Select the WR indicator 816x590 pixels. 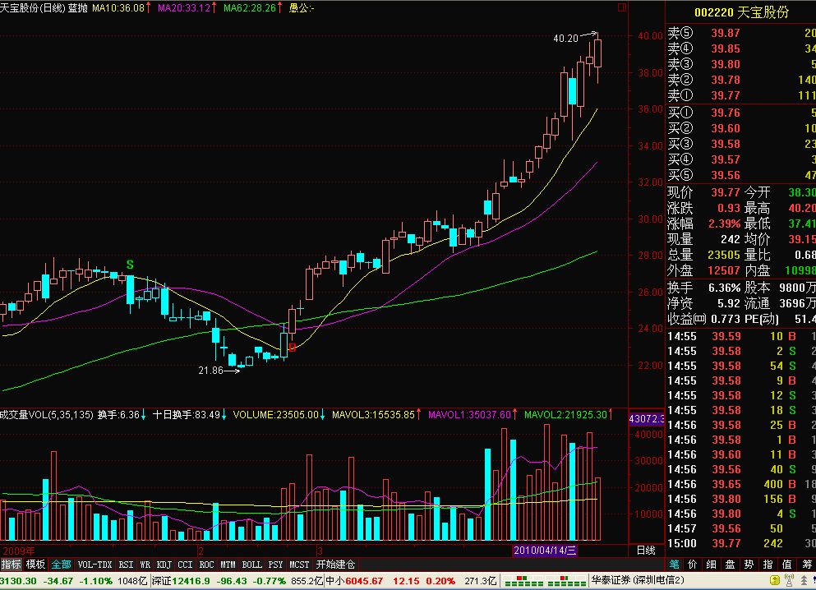[145, 565]
